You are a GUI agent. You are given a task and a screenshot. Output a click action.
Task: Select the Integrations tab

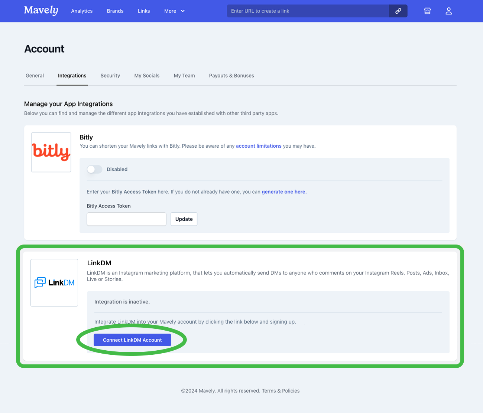(72, 76)
